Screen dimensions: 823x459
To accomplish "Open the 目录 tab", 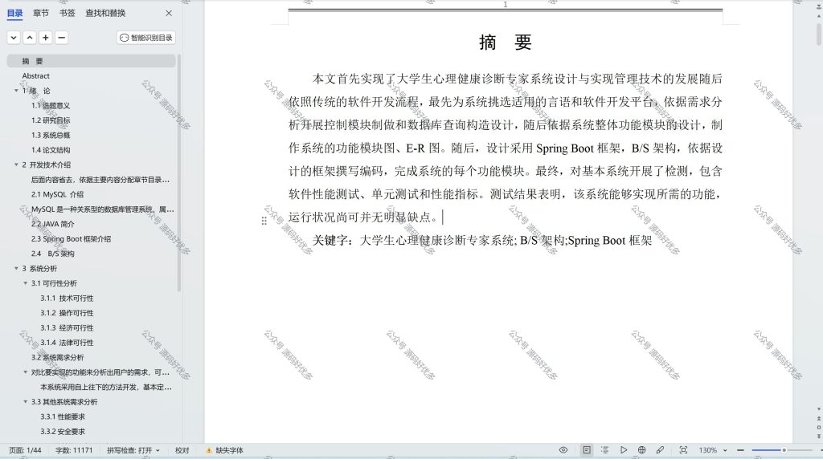I will (x=14, y=13).
